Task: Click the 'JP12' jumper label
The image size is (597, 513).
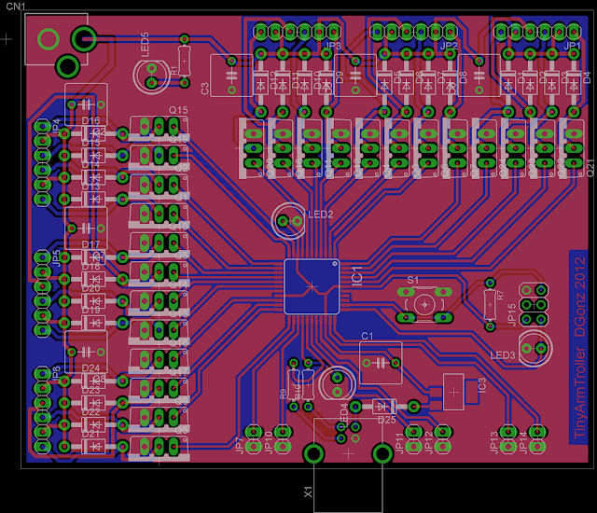Action: click(428, 443)
